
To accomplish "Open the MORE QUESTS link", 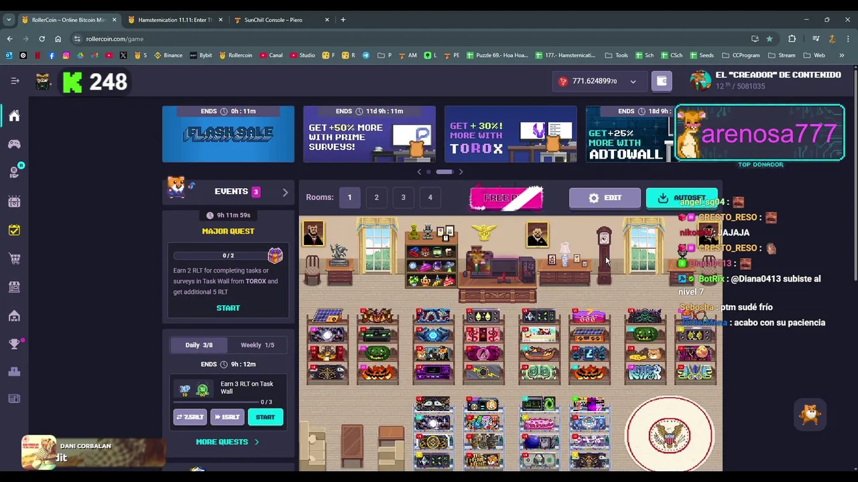I will pyautogui.click(x=227, y=442).
